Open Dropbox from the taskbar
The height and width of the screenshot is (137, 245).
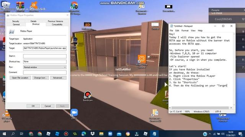93,134
